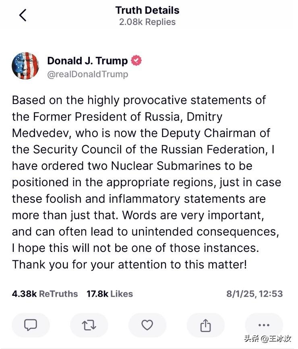Click the 2.08k Replies subtitle
This screenshot has height=349, width=298.
click(x=147, y=22)
